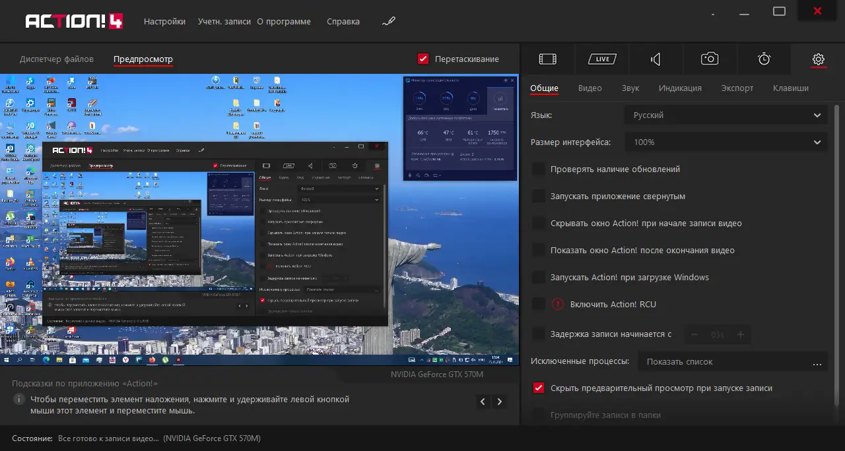Viewport: 845px width, 451px height.
Task: Click the settings gear icon
Action: [x=818, y=59]
